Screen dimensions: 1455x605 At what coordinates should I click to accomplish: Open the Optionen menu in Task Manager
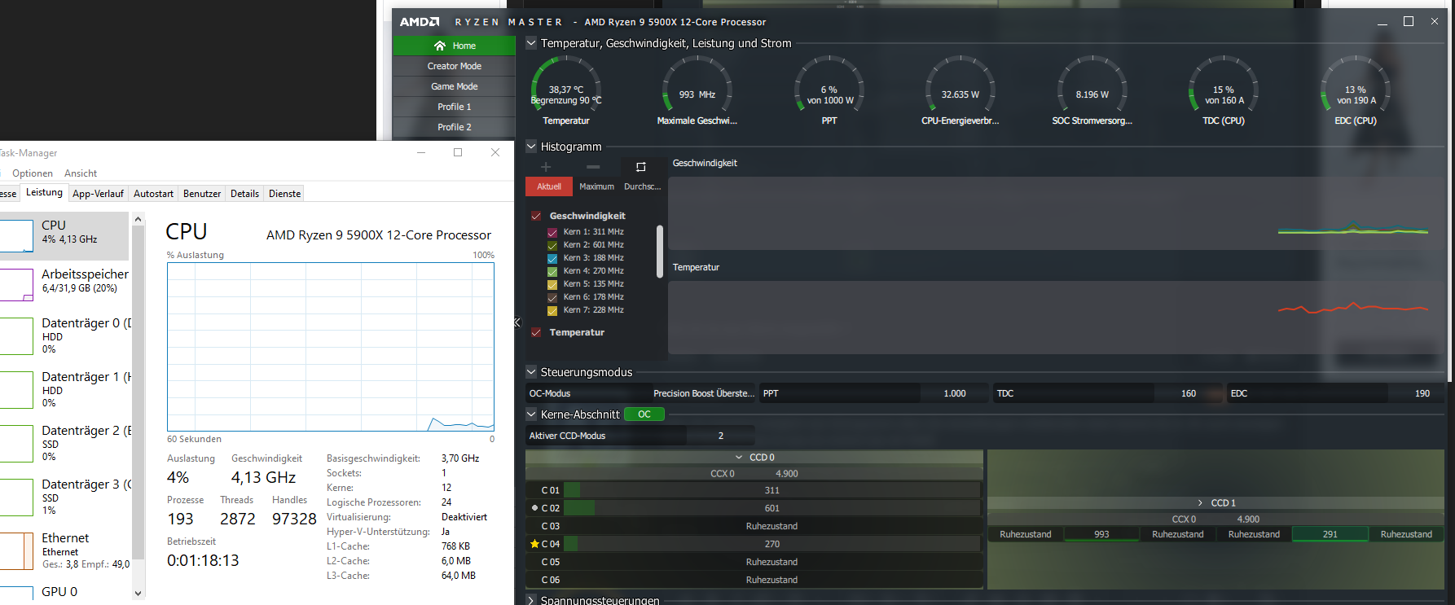coord(33,173)
